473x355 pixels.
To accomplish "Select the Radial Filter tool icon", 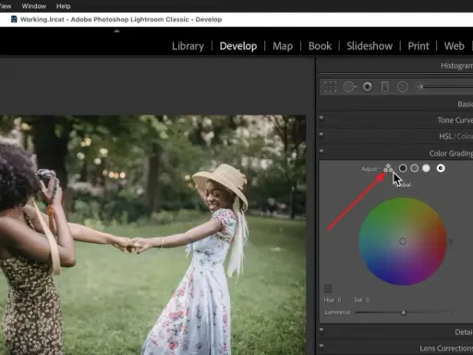I will click(x=403, y=87).
